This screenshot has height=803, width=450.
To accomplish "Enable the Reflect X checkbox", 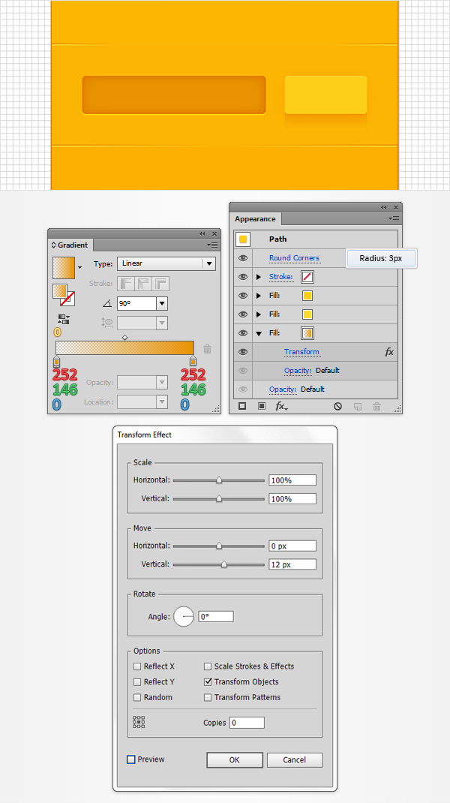I will [x=137, y=666].
